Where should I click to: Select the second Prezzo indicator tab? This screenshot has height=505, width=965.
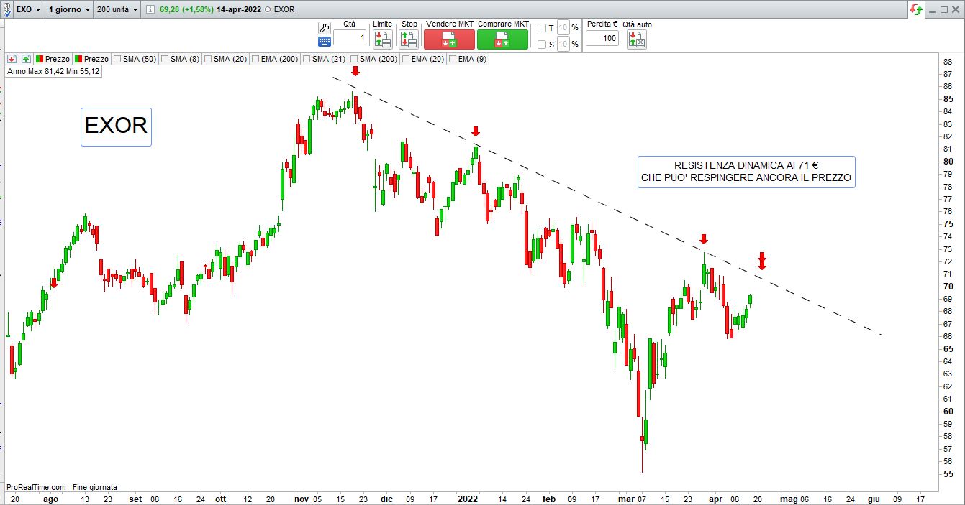[91, 59]
